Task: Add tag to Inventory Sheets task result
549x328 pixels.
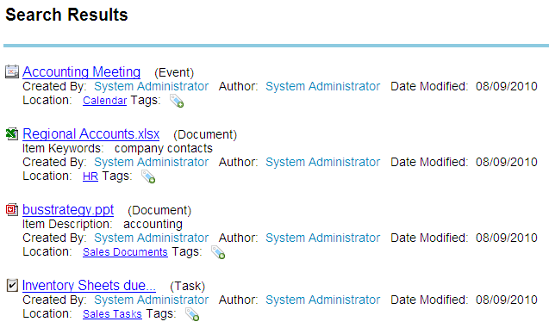Action: coord(192,314)
